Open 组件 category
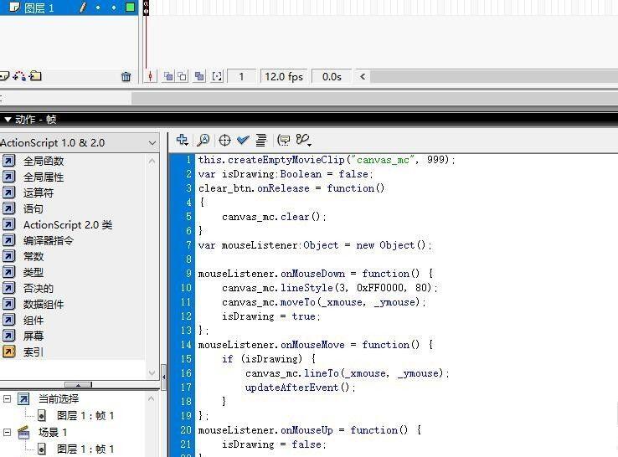 pyautogui.click(x=33, y=320)
